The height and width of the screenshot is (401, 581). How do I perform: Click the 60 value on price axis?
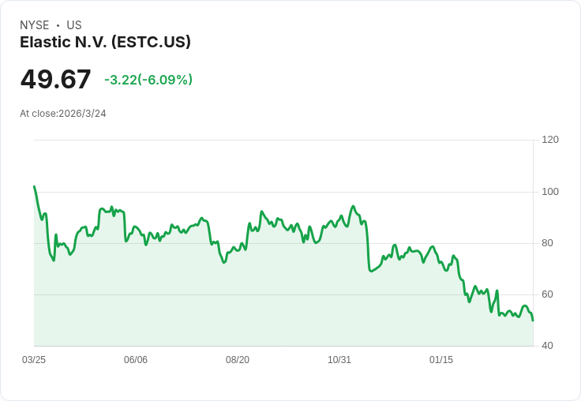(x=547, y=294)
